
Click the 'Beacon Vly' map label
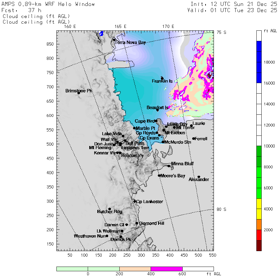[x=132, y=156]
